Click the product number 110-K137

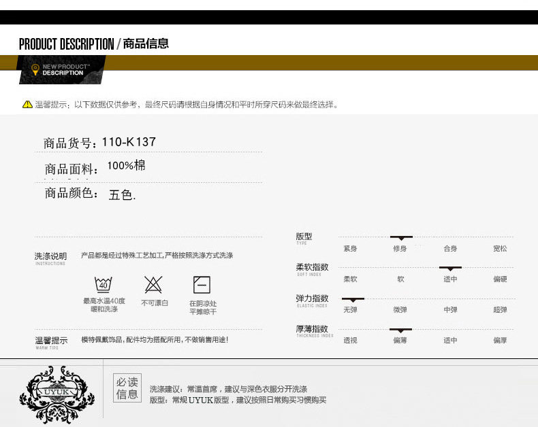click(x=129, y=142)
